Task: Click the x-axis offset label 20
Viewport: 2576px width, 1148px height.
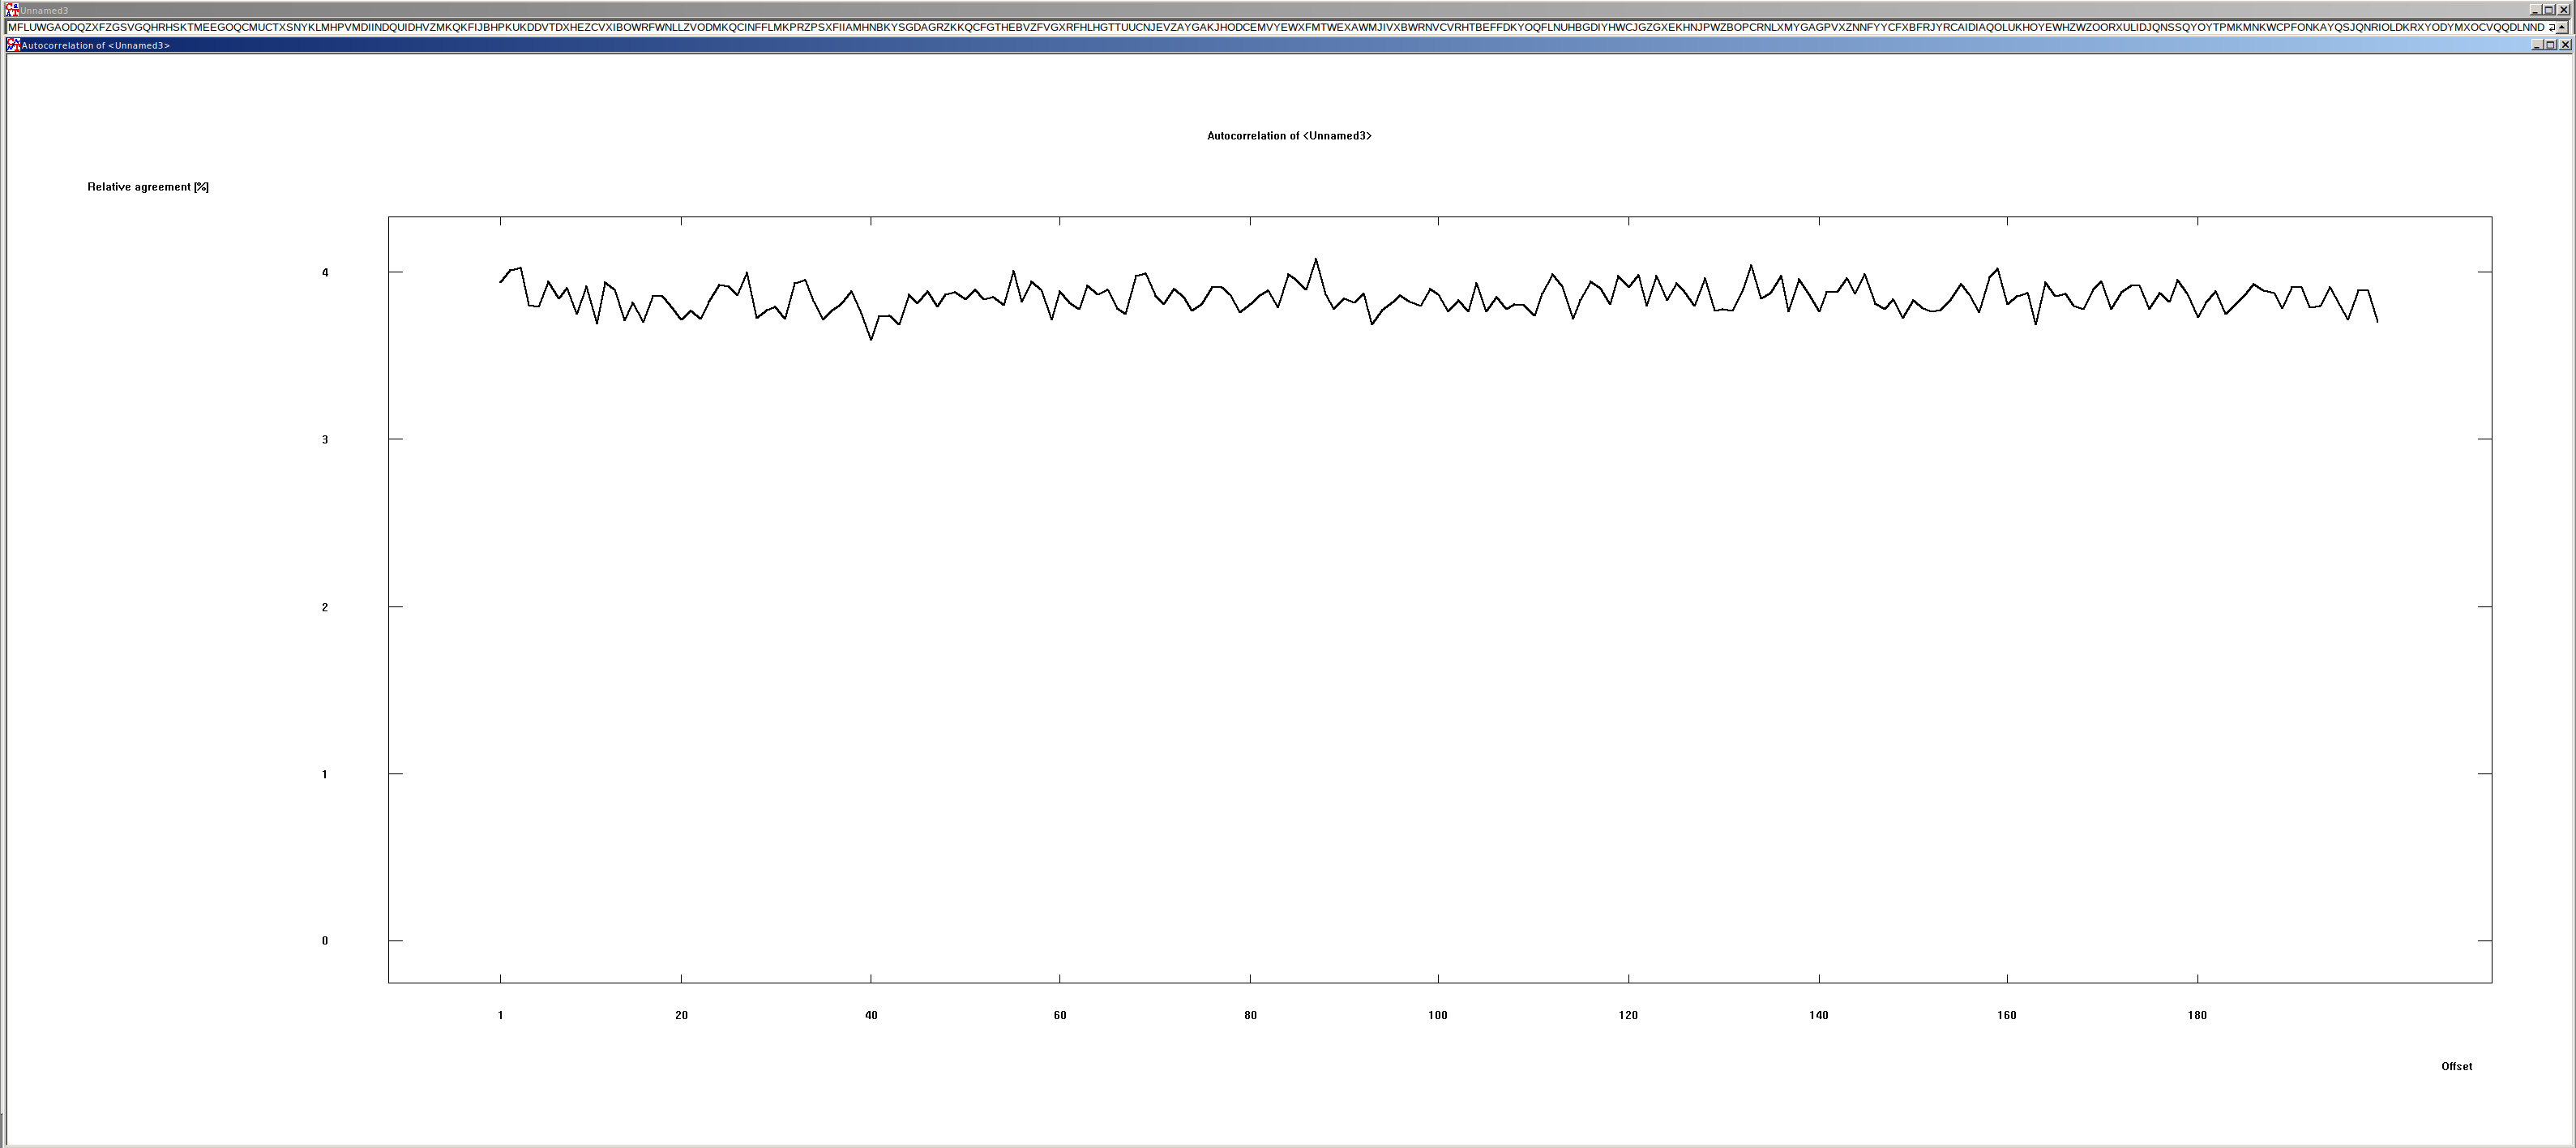Action: pyautogui.click(x=681, y=1015)
